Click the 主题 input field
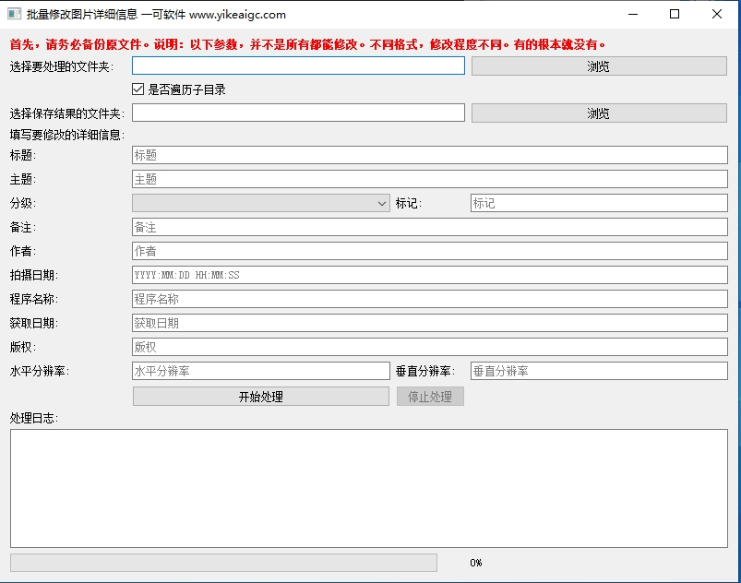 point(430,179)
